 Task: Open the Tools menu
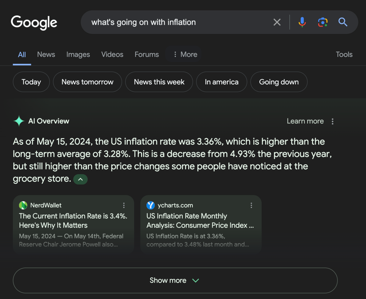344,54
